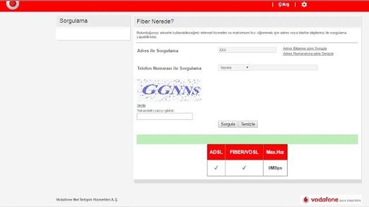Select the 0MBps speed value cell
This screenshot has height=207, width=369.
[x=275, y=168]
